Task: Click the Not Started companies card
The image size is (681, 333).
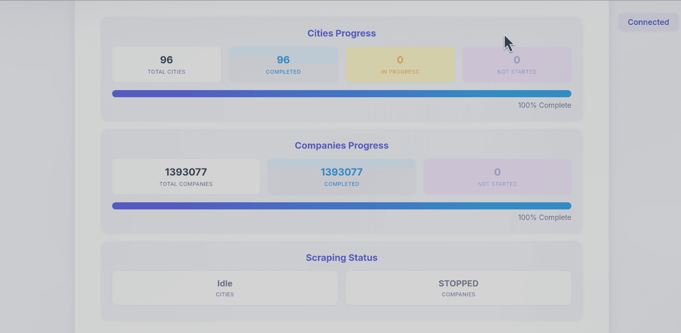Action: pyautogui.click(x=497, y=177)
